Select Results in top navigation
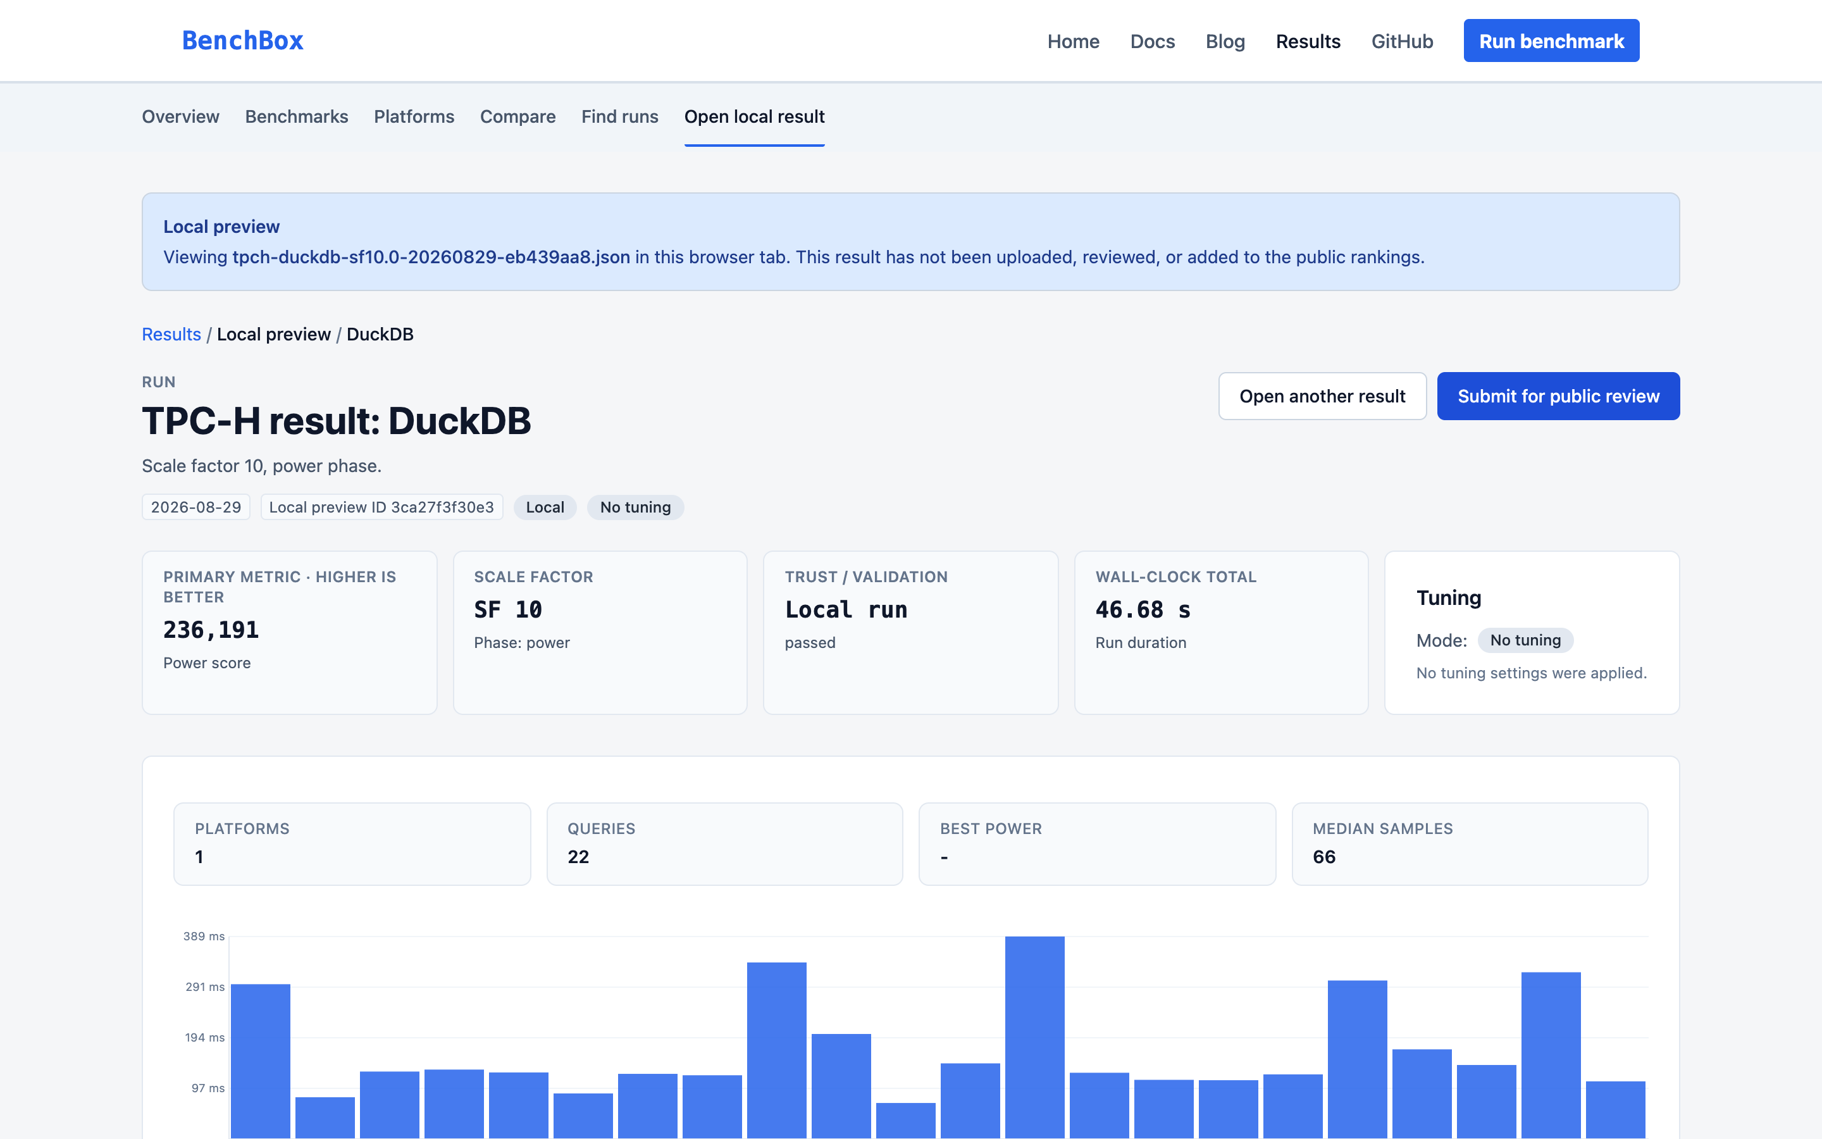Image resolution: width=1822 pixels, height=1139 pixels. (x=1308, y=41)
